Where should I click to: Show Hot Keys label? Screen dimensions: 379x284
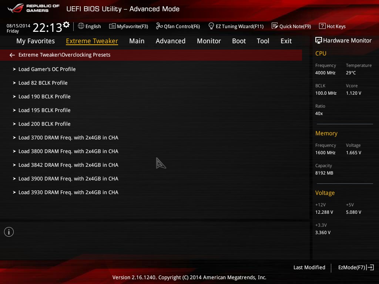click(x=336, y=27)
